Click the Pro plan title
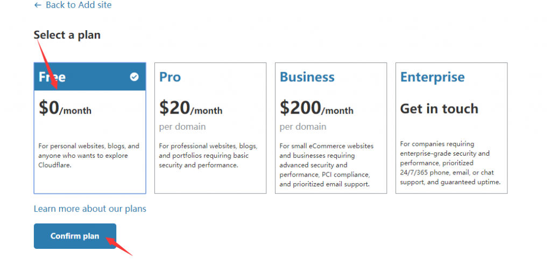 pyautogui.click(x=170, y=77)
